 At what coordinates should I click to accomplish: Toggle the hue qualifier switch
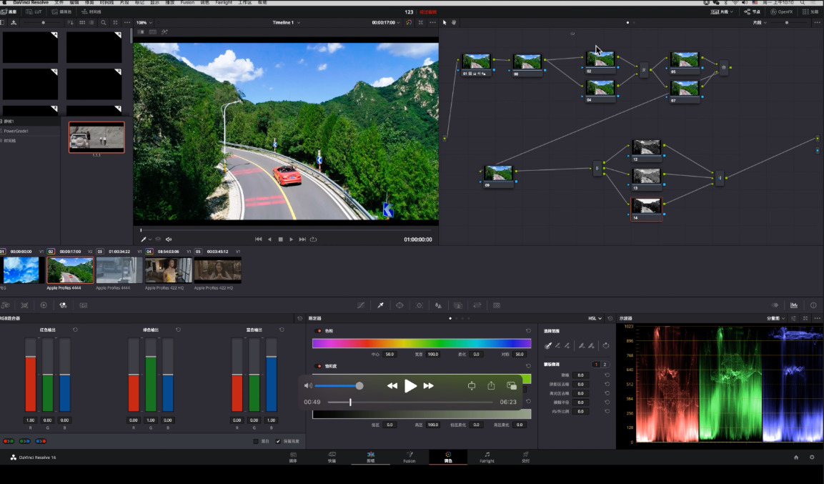(x=319, y=331)
